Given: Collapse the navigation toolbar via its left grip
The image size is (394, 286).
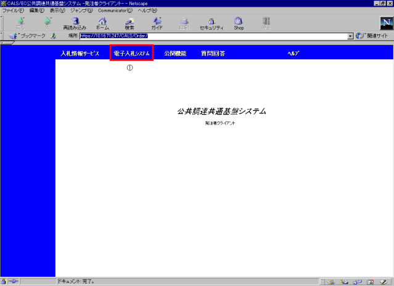Looking at the screenshot, I should [x=2, y=23].
